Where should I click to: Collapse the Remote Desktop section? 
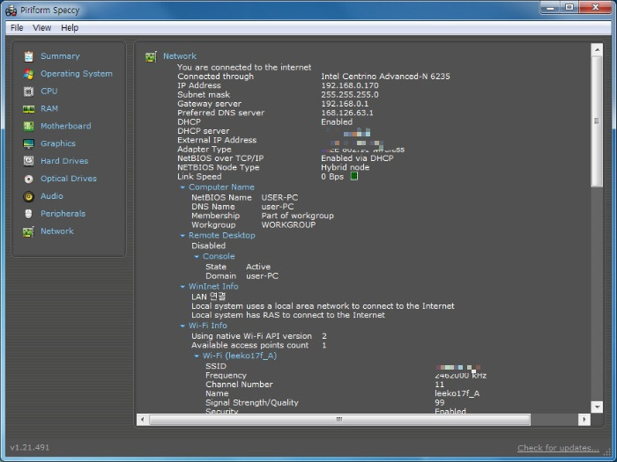[182, 236]
